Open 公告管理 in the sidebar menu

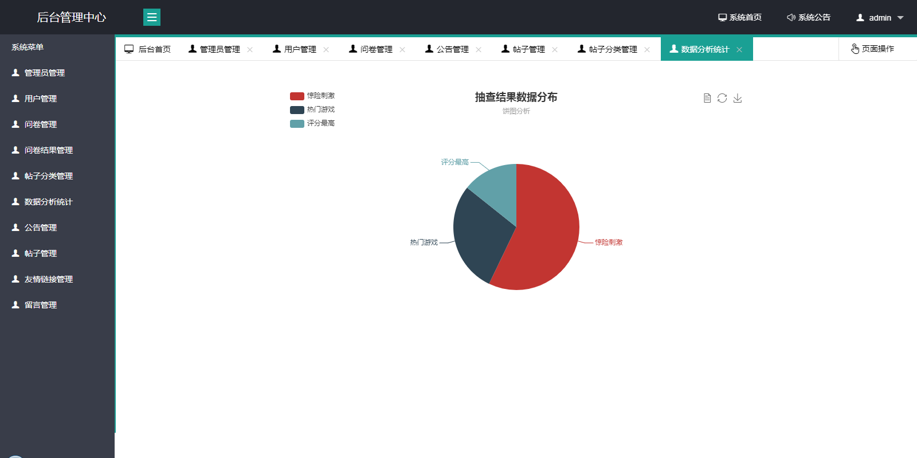[57, 228]
